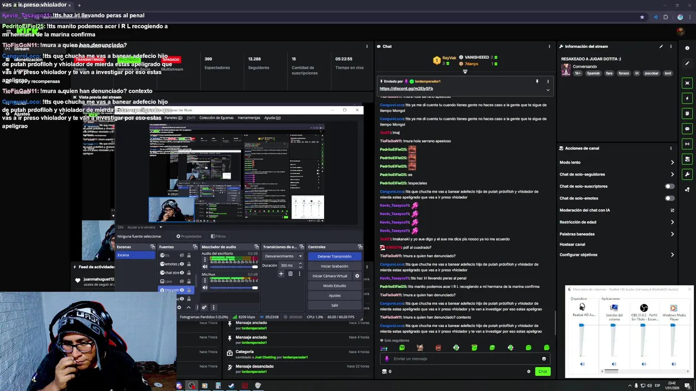Open OBS Ajustes button
This screenshot has height=391, width=696.
pyautogui.click(x=334, y=295)
